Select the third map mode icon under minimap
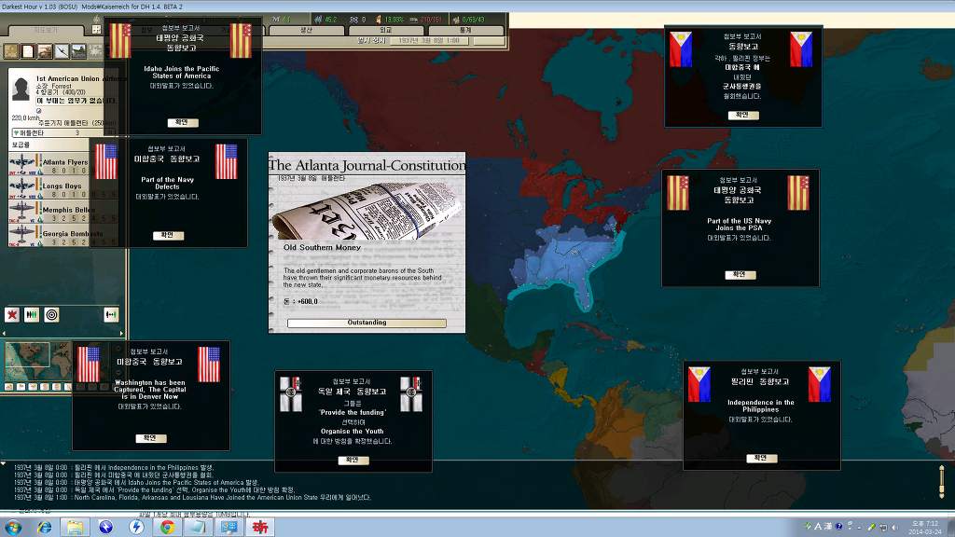Image resolution: width=955 pixels, height=537 pixels. click(x=33, y=387)
